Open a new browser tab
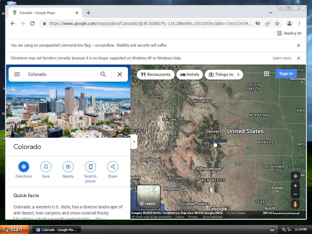This screenshot has width=312, height=234. pyautogui.click(x=88, y=13)
